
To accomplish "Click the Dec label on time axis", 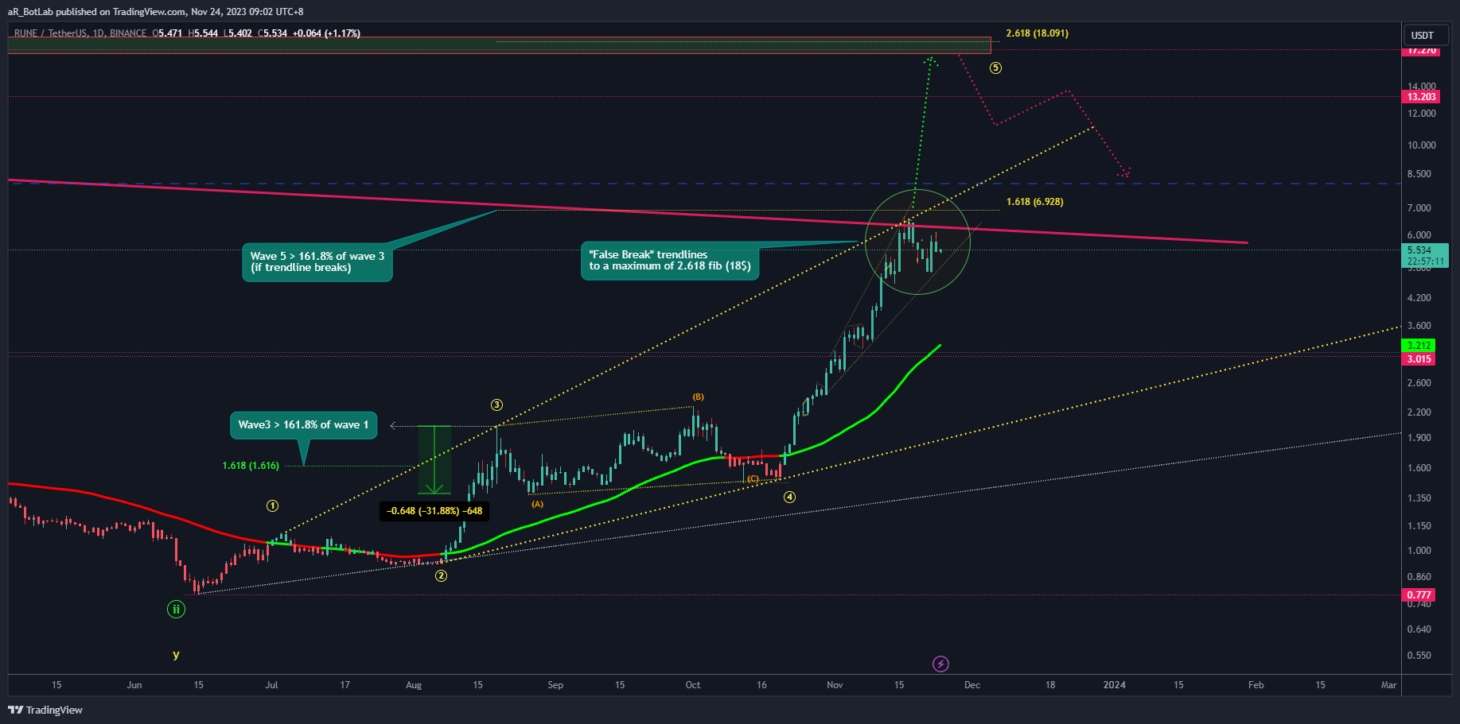I will click(x=972, y=685).
